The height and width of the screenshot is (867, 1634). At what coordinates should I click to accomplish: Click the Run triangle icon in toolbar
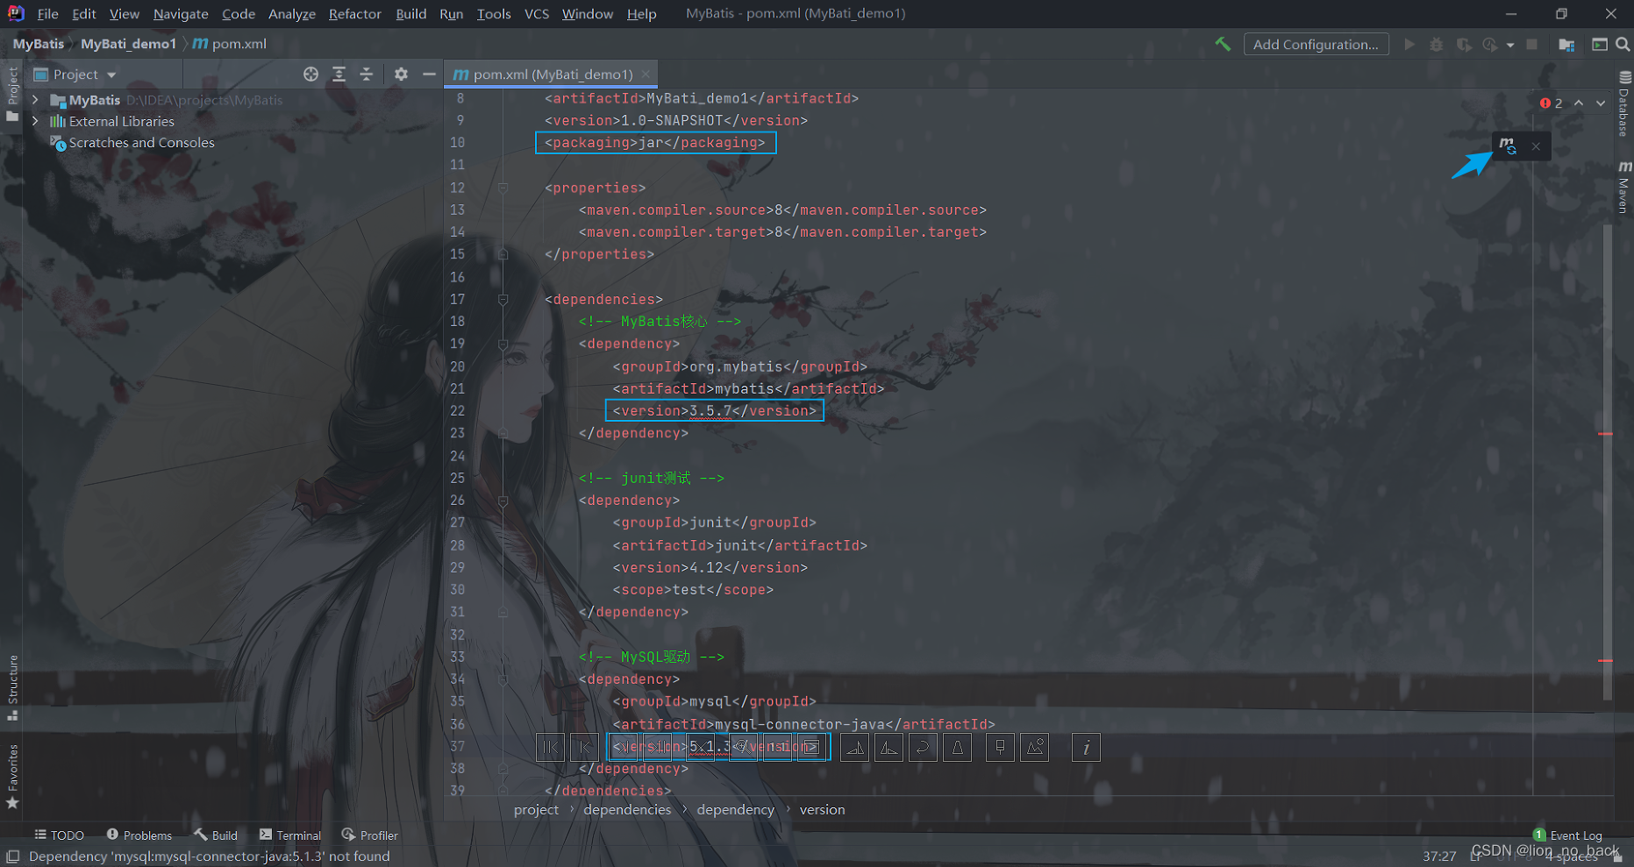click(1409, 44)
